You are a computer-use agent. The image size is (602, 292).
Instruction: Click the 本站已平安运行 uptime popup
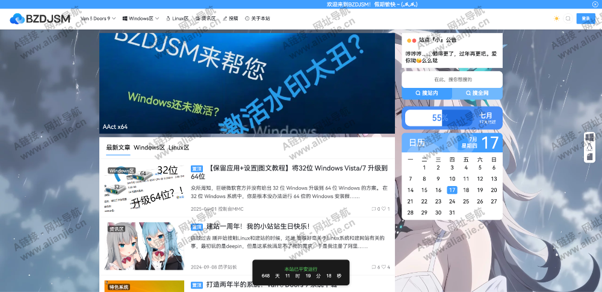click(x=300, y=272)
